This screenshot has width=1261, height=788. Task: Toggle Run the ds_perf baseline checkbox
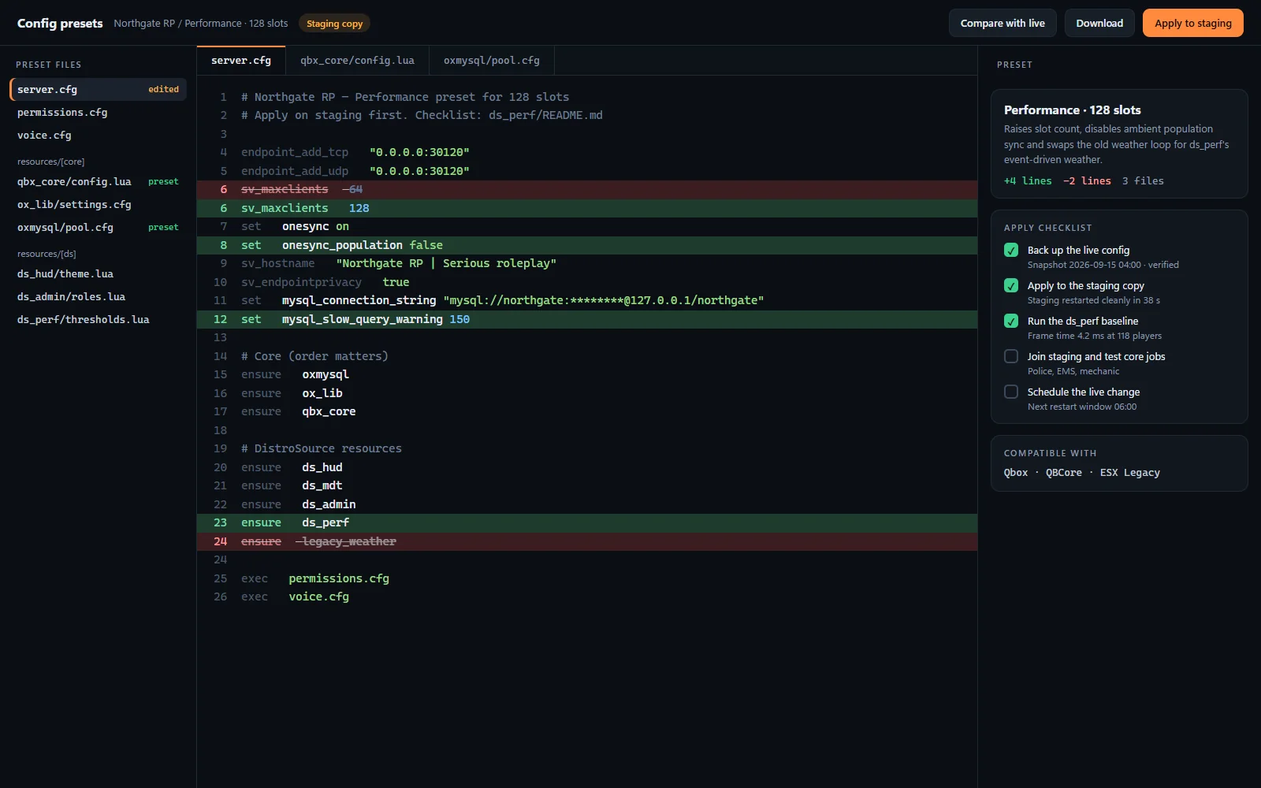pos(1011,321)
